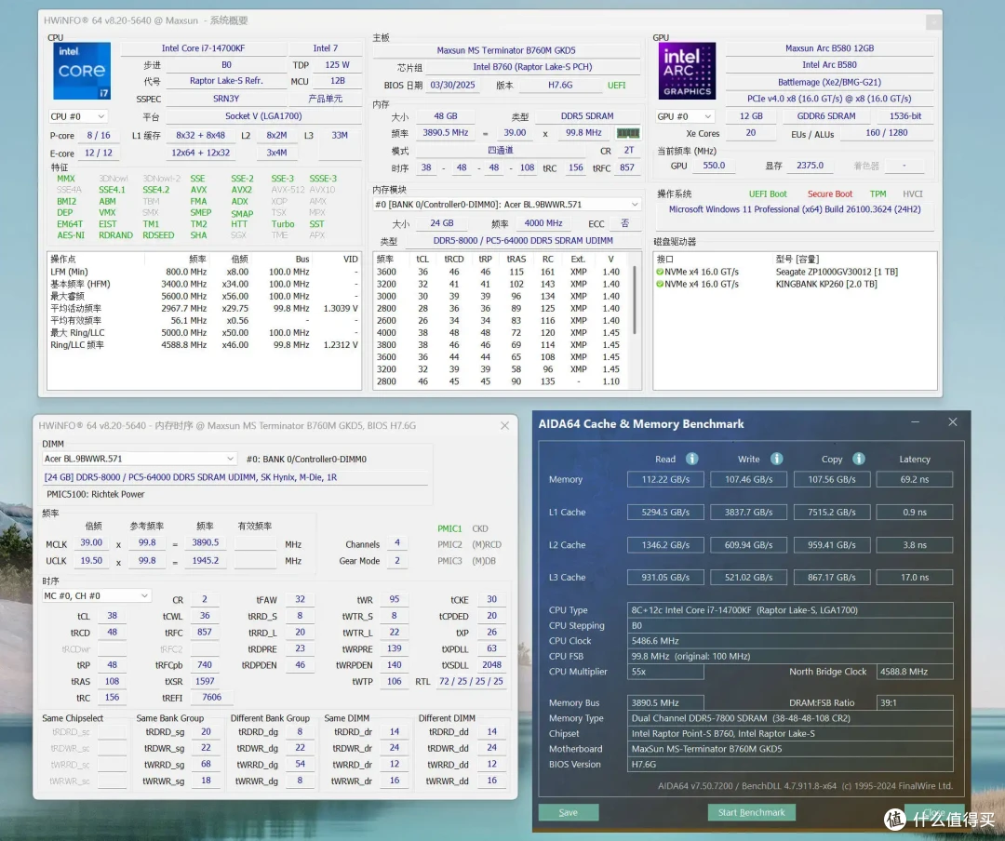The image size is (1005, 841).
Task: Click the DDR5-8000 / PC5-64000 module type field
Action: coord(523,240)
